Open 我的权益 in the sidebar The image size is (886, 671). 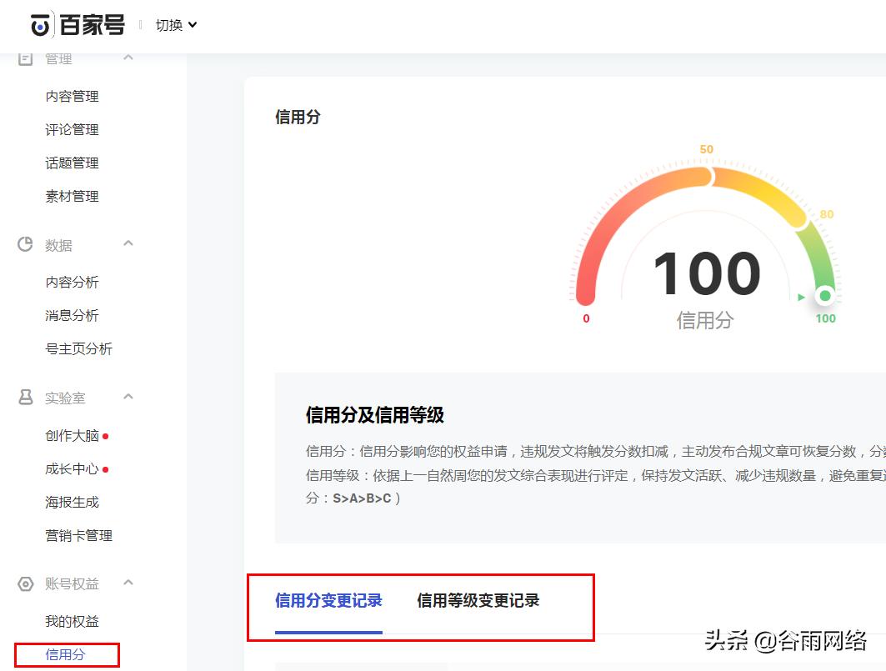click(x=72, y=620)
